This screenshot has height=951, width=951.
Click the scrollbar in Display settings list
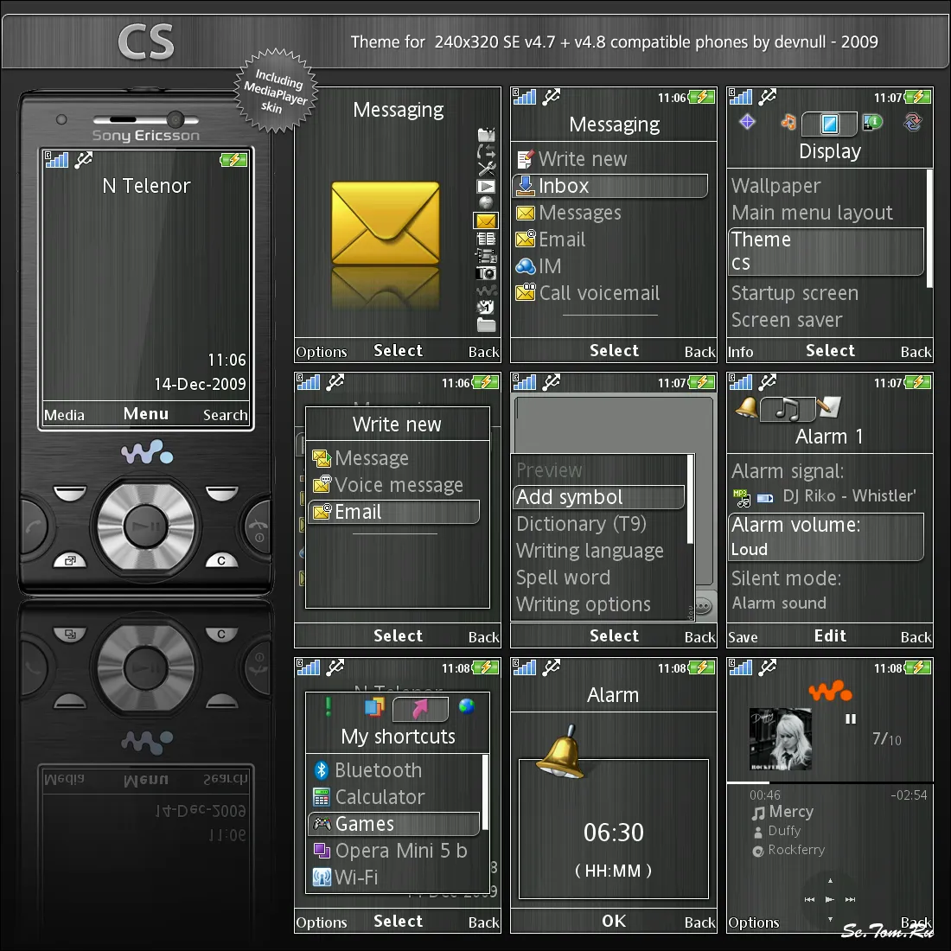[929, 229]
